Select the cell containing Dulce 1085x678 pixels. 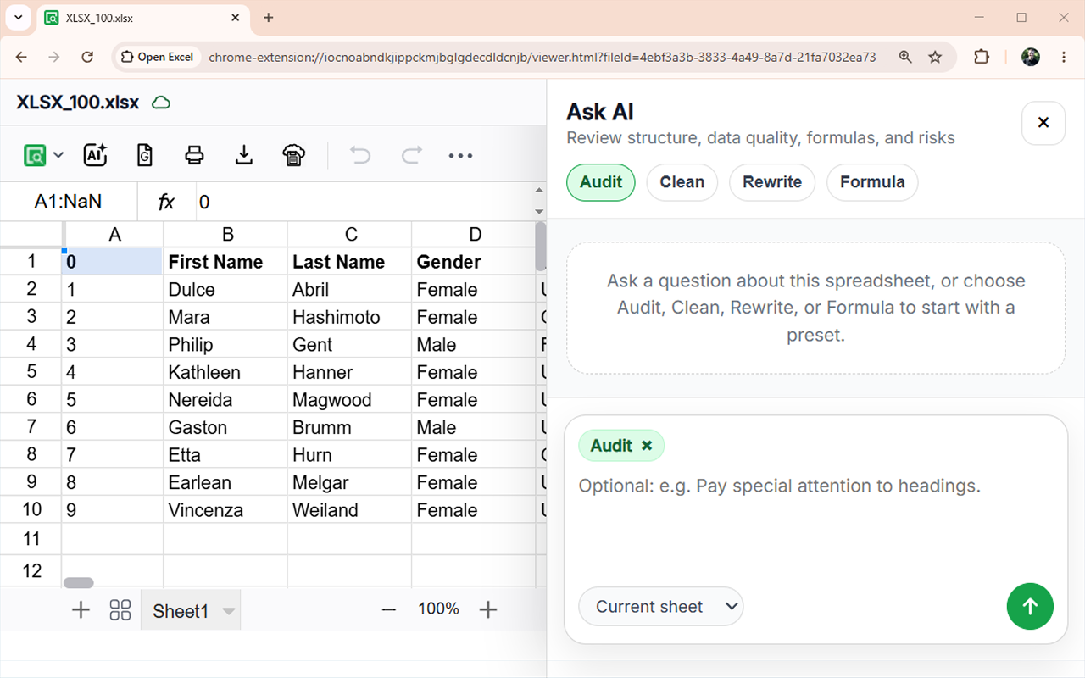click(225, 289)
